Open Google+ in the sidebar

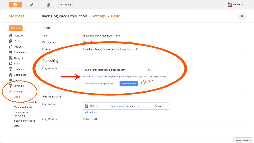point(19,58)
